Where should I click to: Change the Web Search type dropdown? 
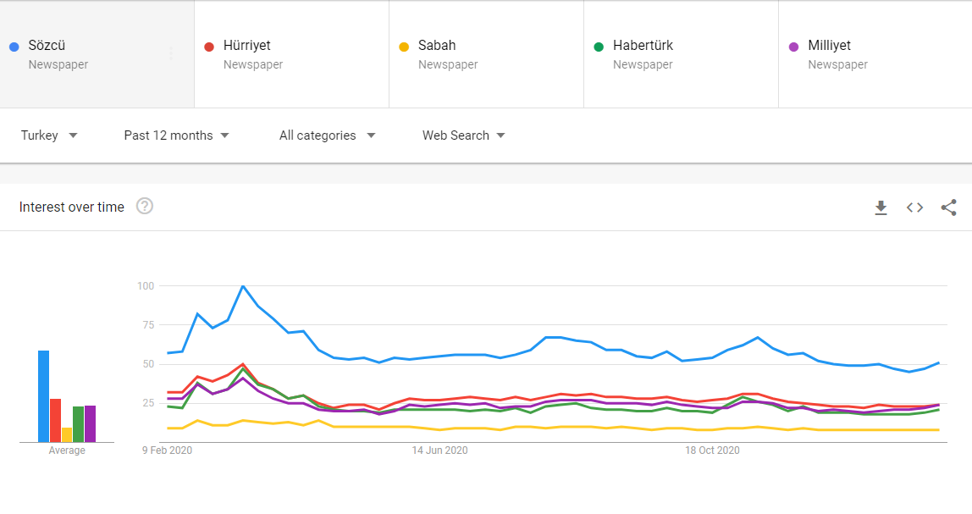463,135
